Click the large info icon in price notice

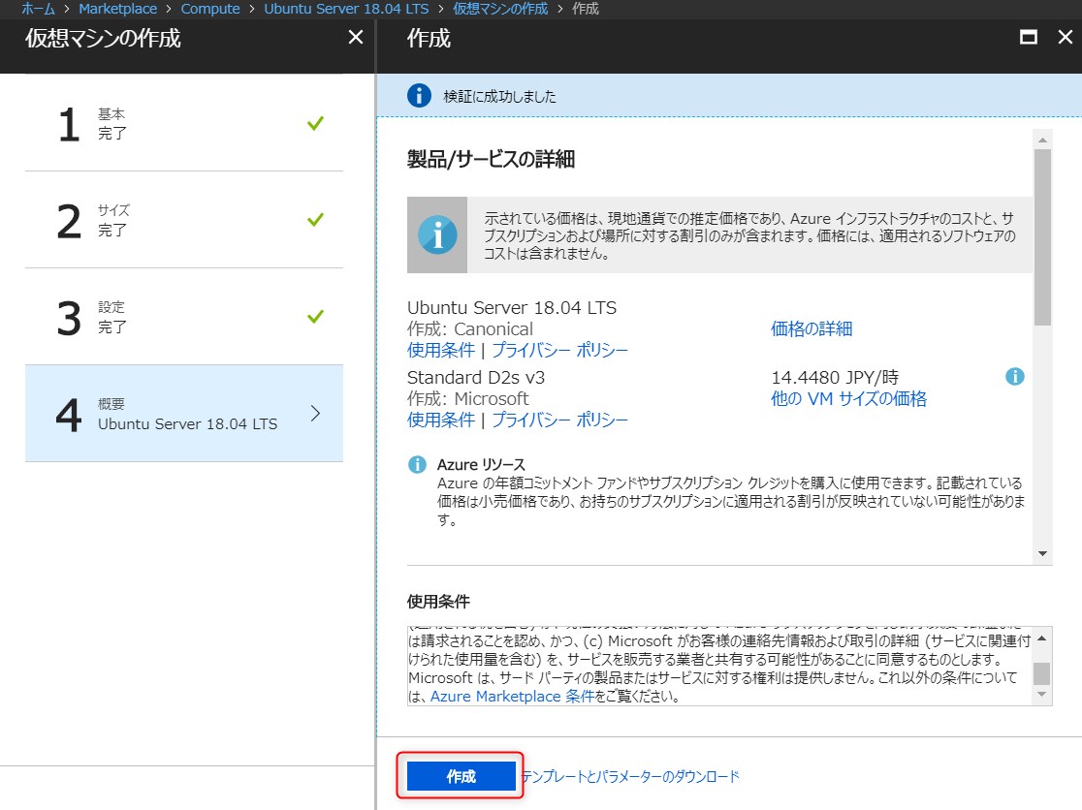437,235
